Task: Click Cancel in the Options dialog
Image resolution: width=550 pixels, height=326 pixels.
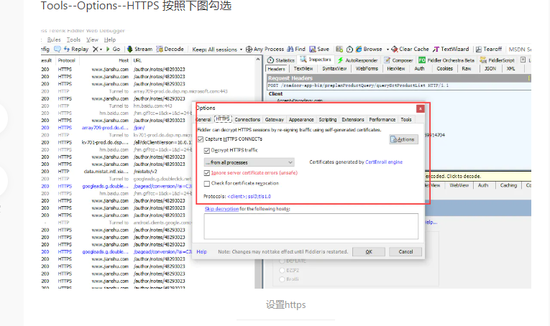Action: tap(405, 252)
